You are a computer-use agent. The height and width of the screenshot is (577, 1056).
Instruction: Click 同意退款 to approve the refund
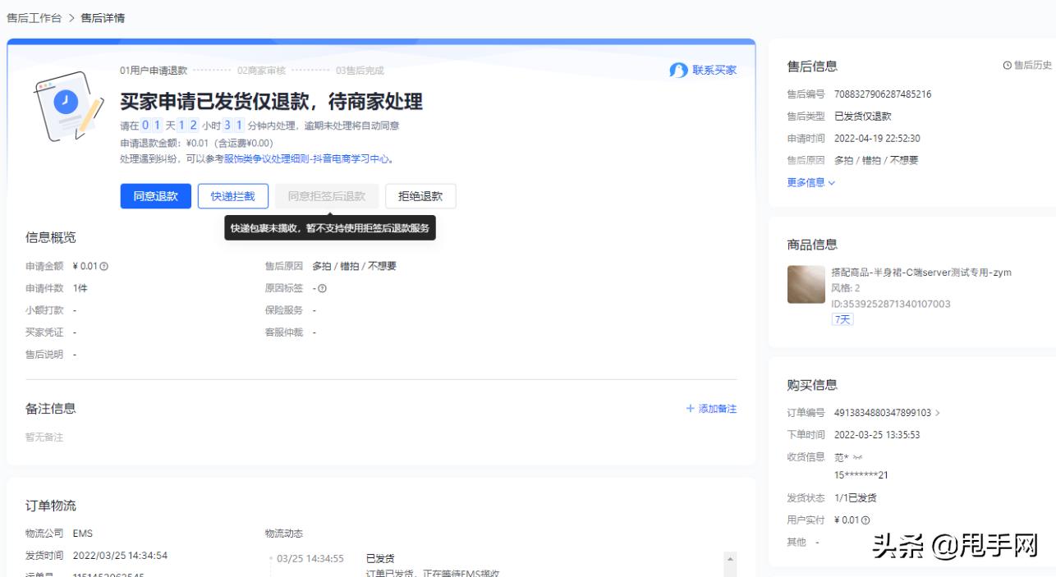click(155, 196)
